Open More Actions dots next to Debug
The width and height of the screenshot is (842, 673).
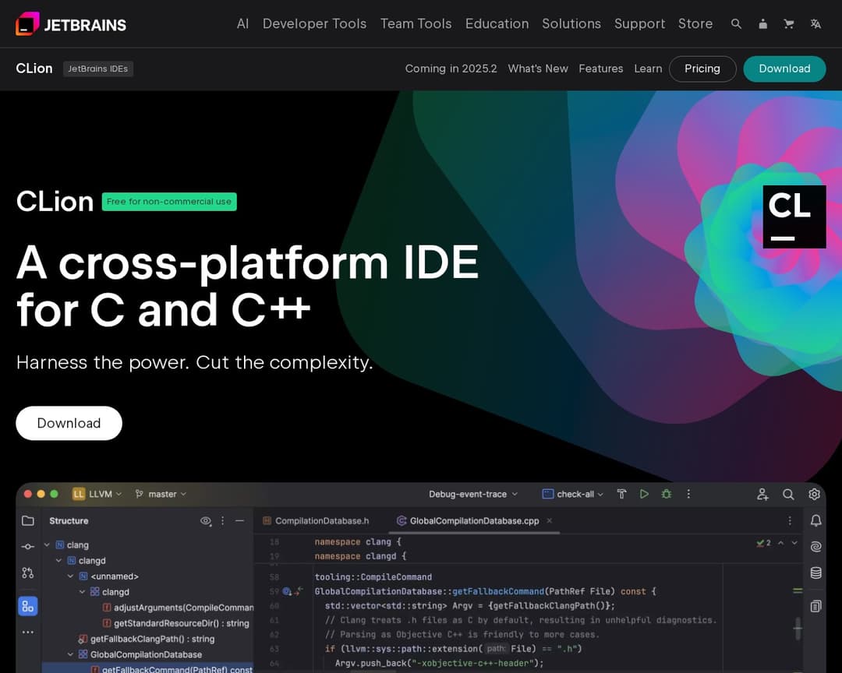pos(688,494)
